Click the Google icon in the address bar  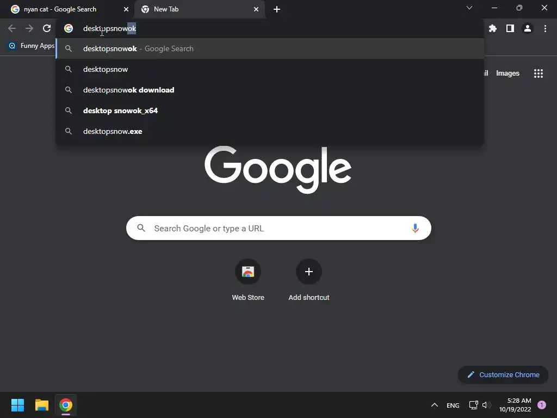pyautogui.click(x=69, y=28)
